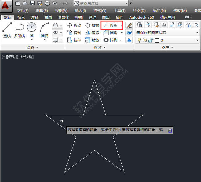Activate the Array (阵列) tool

click(x=110, y=40)
